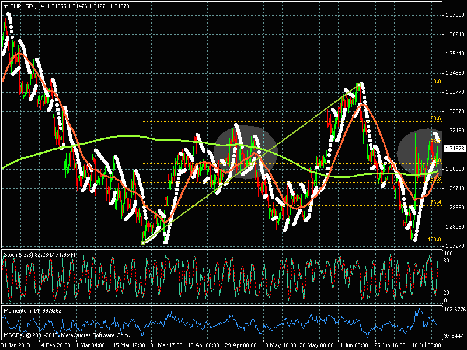Select the current price label 1.31378
This screenshot has width=467, height=350.
click(x=454, y=149)
